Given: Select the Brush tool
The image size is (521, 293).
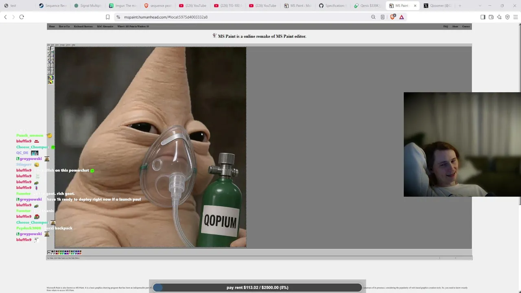Looking at the screenshot, I should pos(52,58).
